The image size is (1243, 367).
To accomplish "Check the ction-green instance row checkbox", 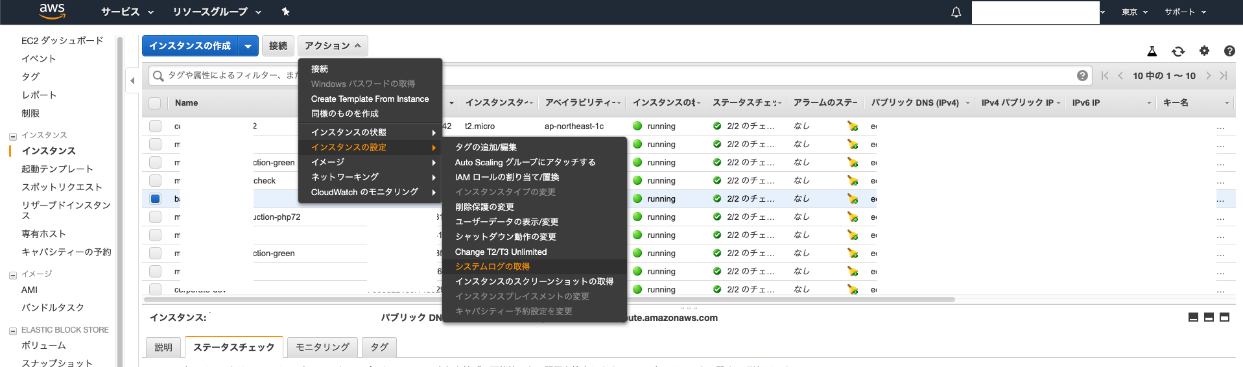I will click(x=155, y=162).
